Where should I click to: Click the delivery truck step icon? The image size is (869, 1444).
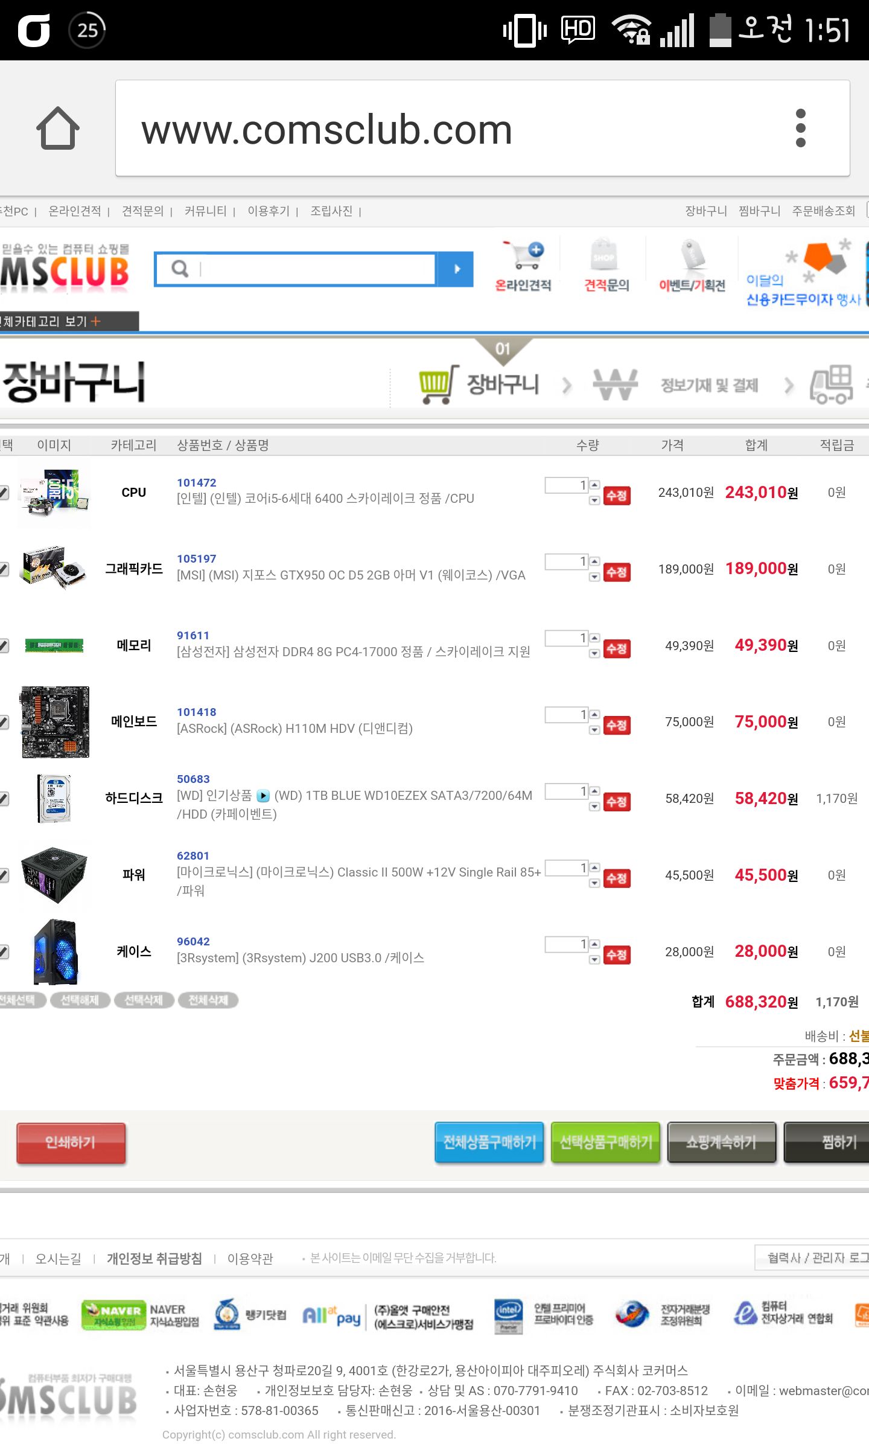(x=832, y=385)
